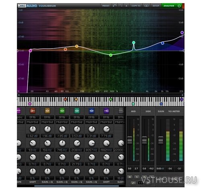Open the SETUP menu

click(x=156, y=6)
